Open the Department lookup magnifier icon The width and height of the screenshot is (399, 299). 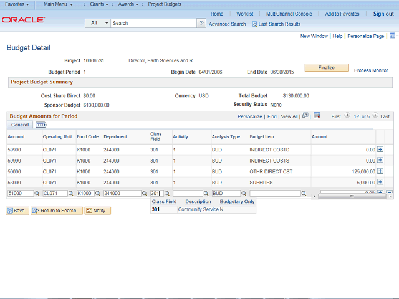[145, 194]
